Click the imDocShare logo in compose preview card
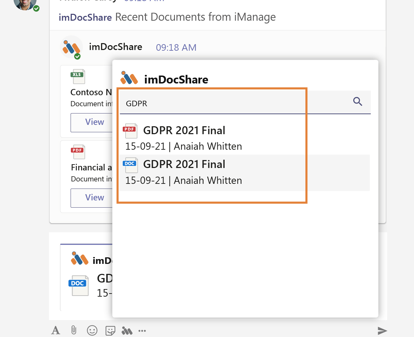This screenshot has width=414, height=337. [x=80, y=258]
